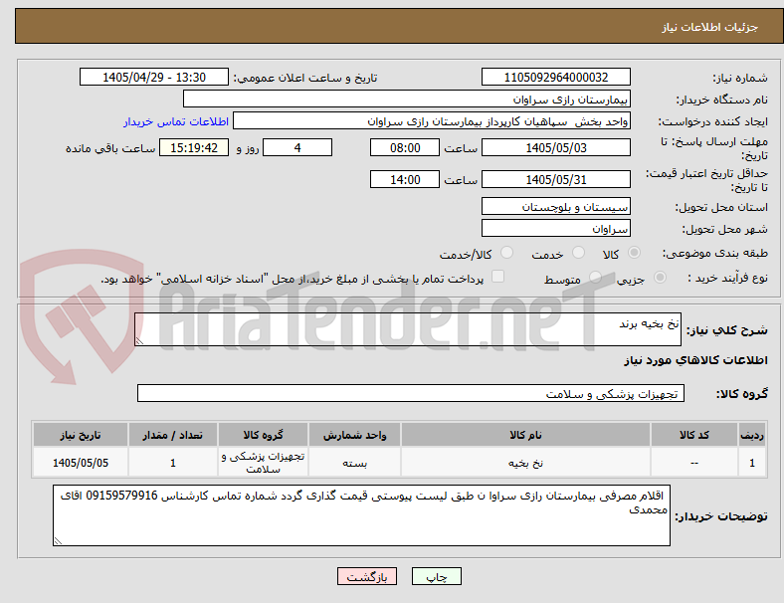
Task: Select the کالا radio button
Action: [634, 253]
